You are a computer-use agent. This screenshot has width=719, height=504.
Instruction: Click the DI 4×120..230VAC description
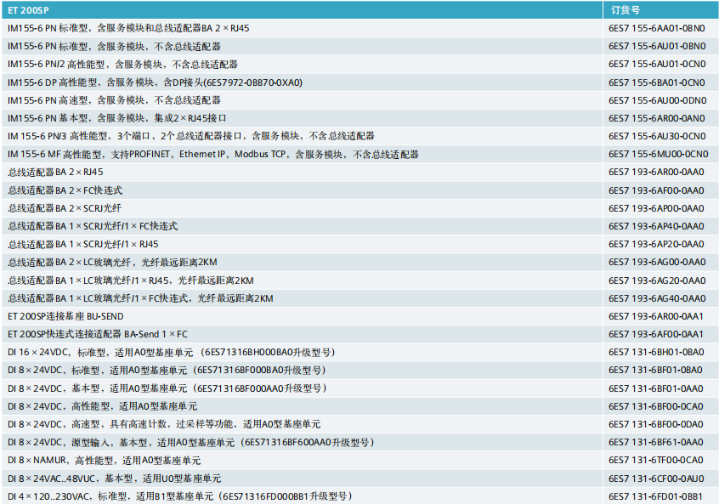[x=180, y=496]
